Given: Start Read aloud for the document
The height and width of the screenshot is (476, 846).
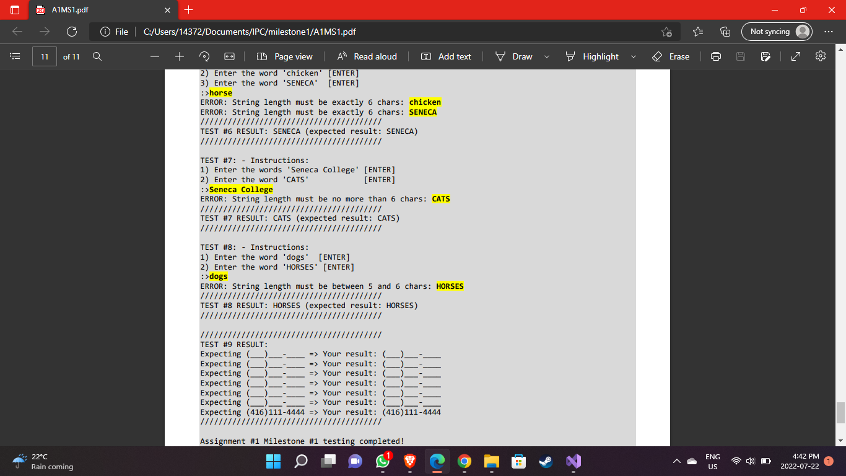Looking at the screenshot, I should [367, 56].
